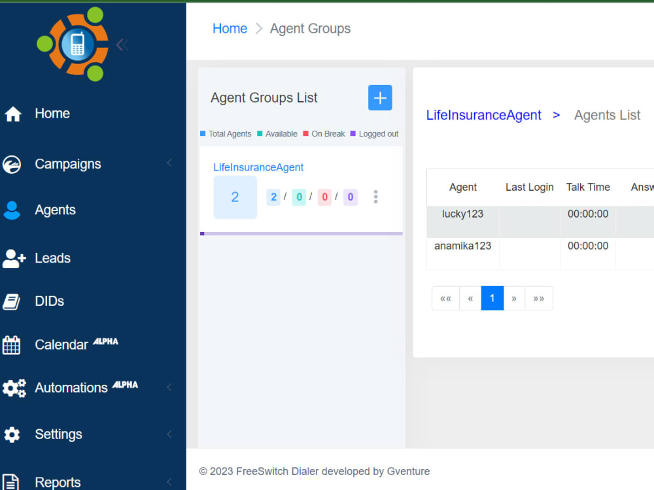Click the Campaigns sidebar icon
This screenshot has width=654, height=490.
[12, 164]
